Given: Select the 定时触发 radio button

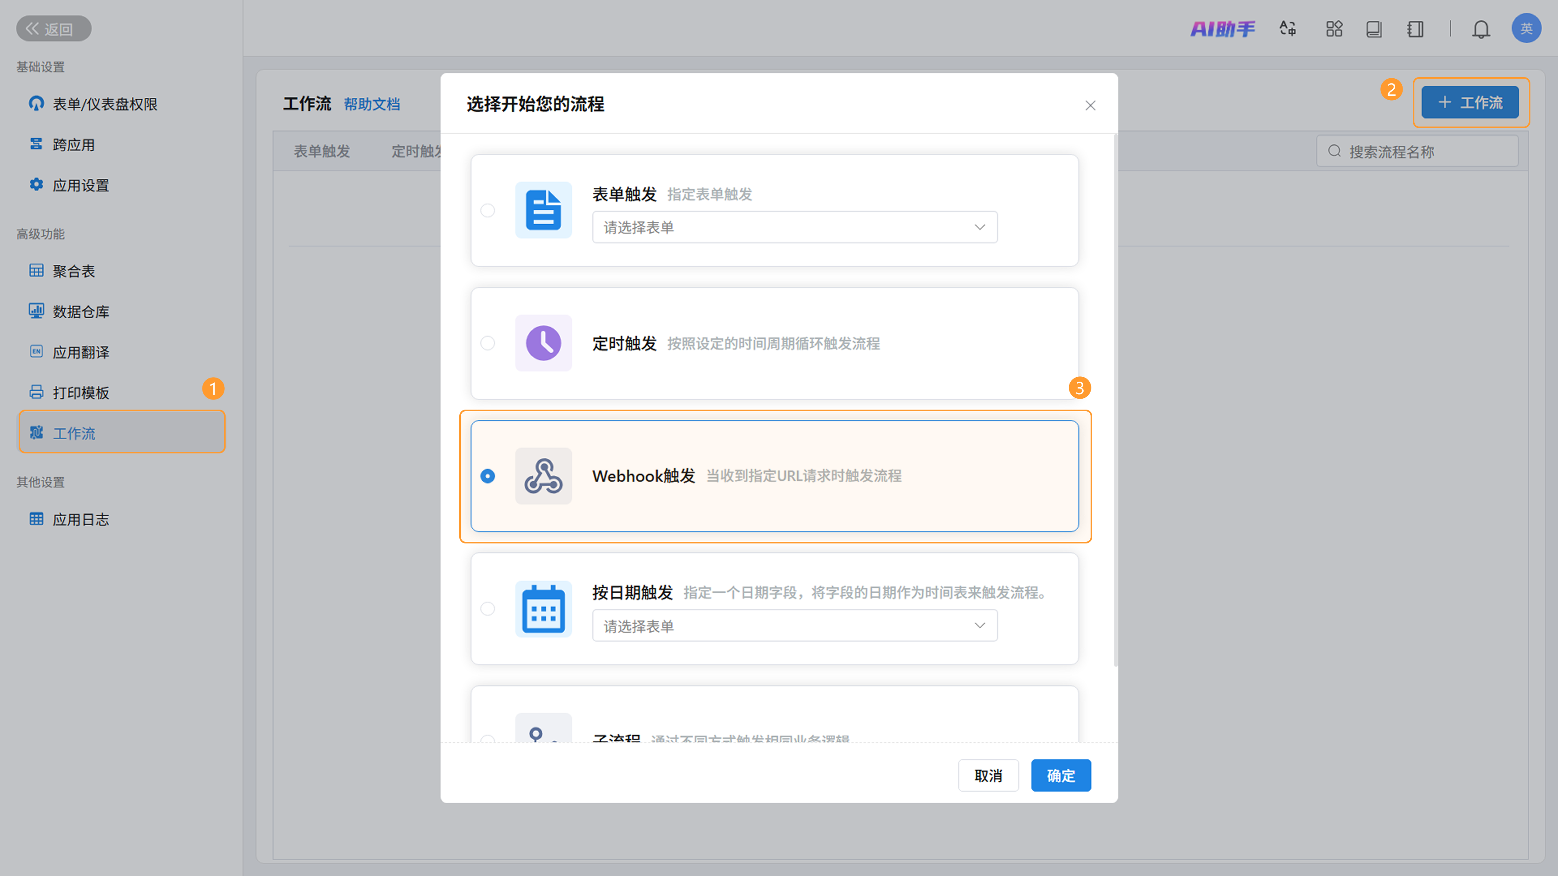Looking at the screenshot, I should pos(487,343).
